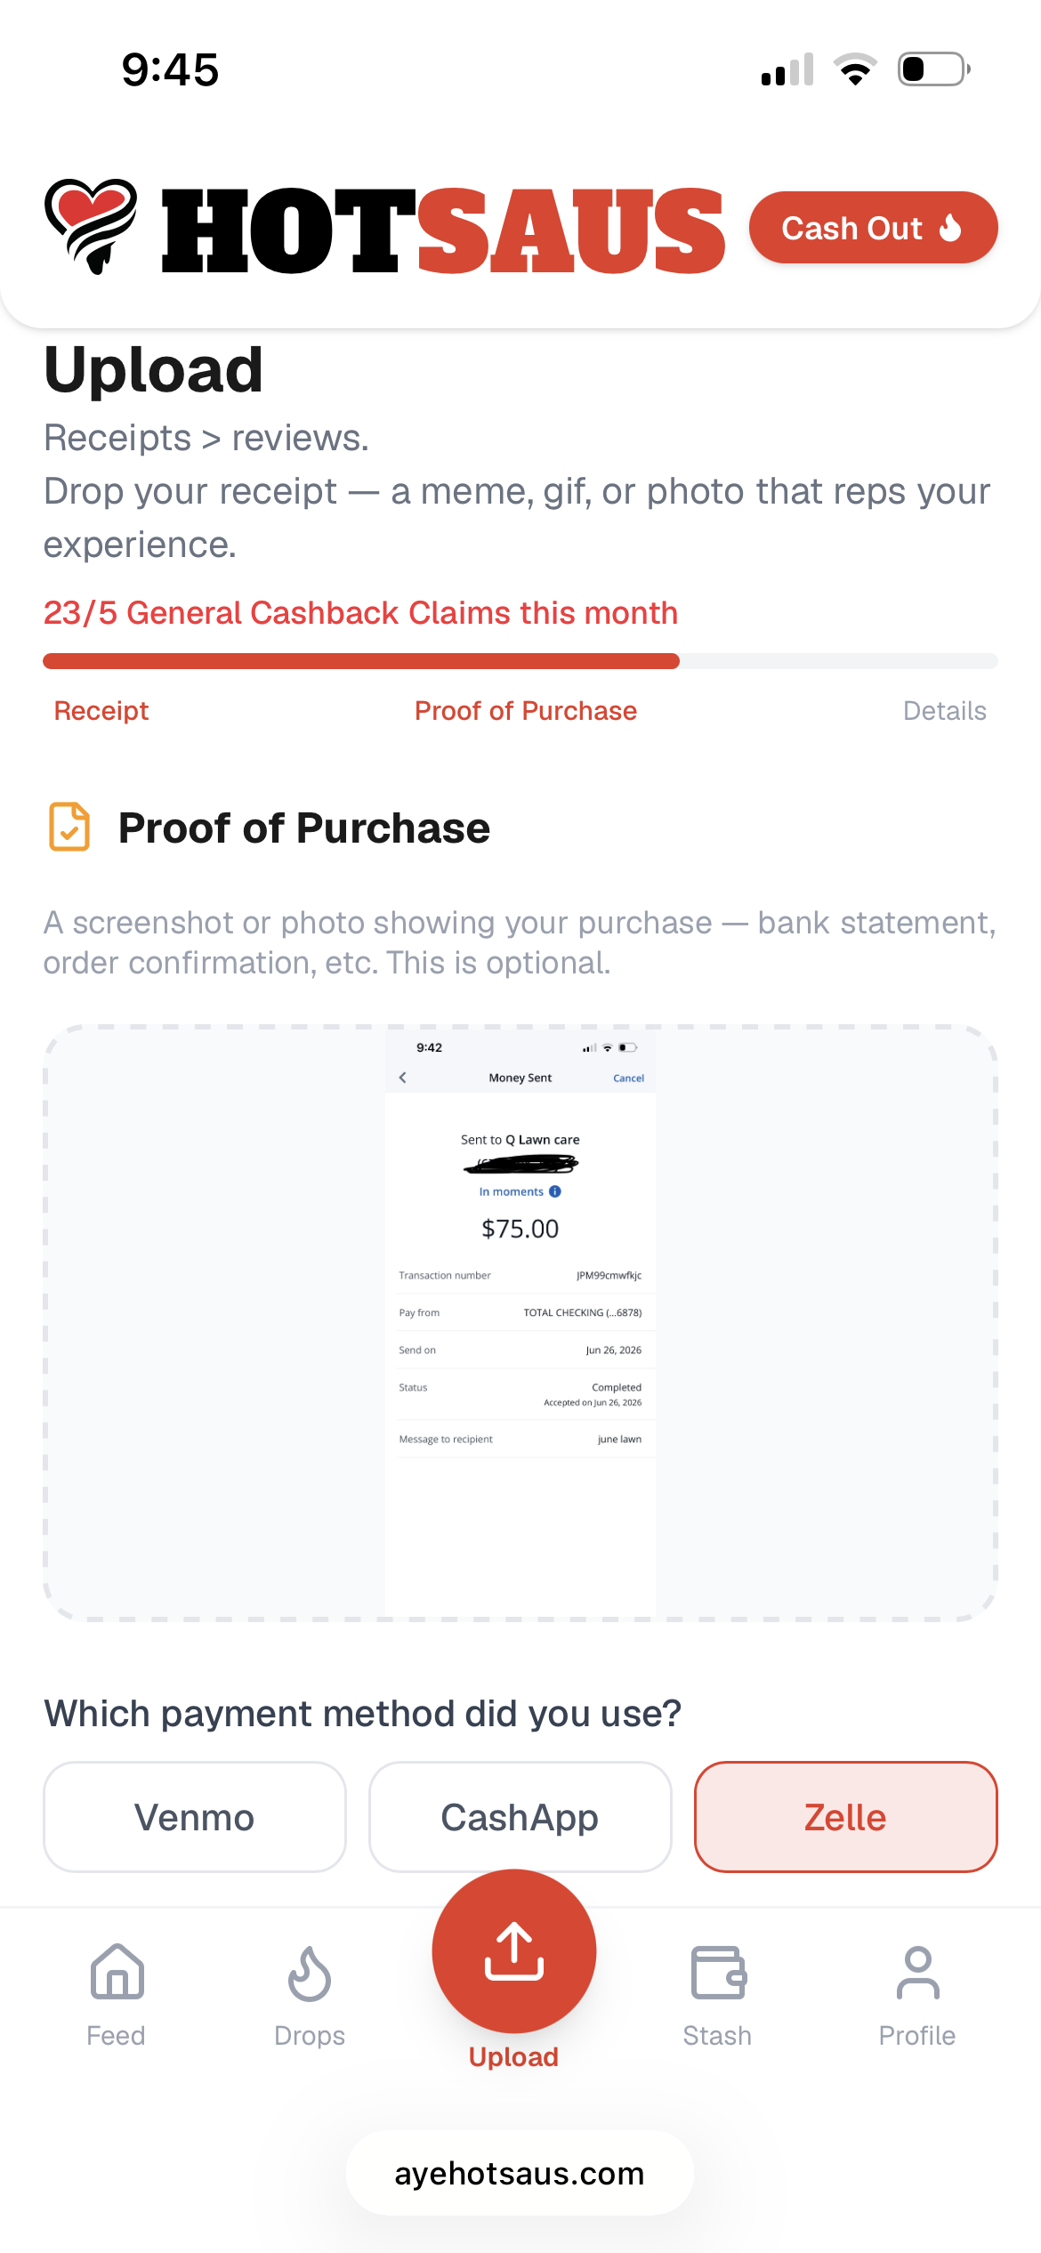Tap the red Upload circle icon
Screen dimensions: 1041x2253
coord(514,1950)
